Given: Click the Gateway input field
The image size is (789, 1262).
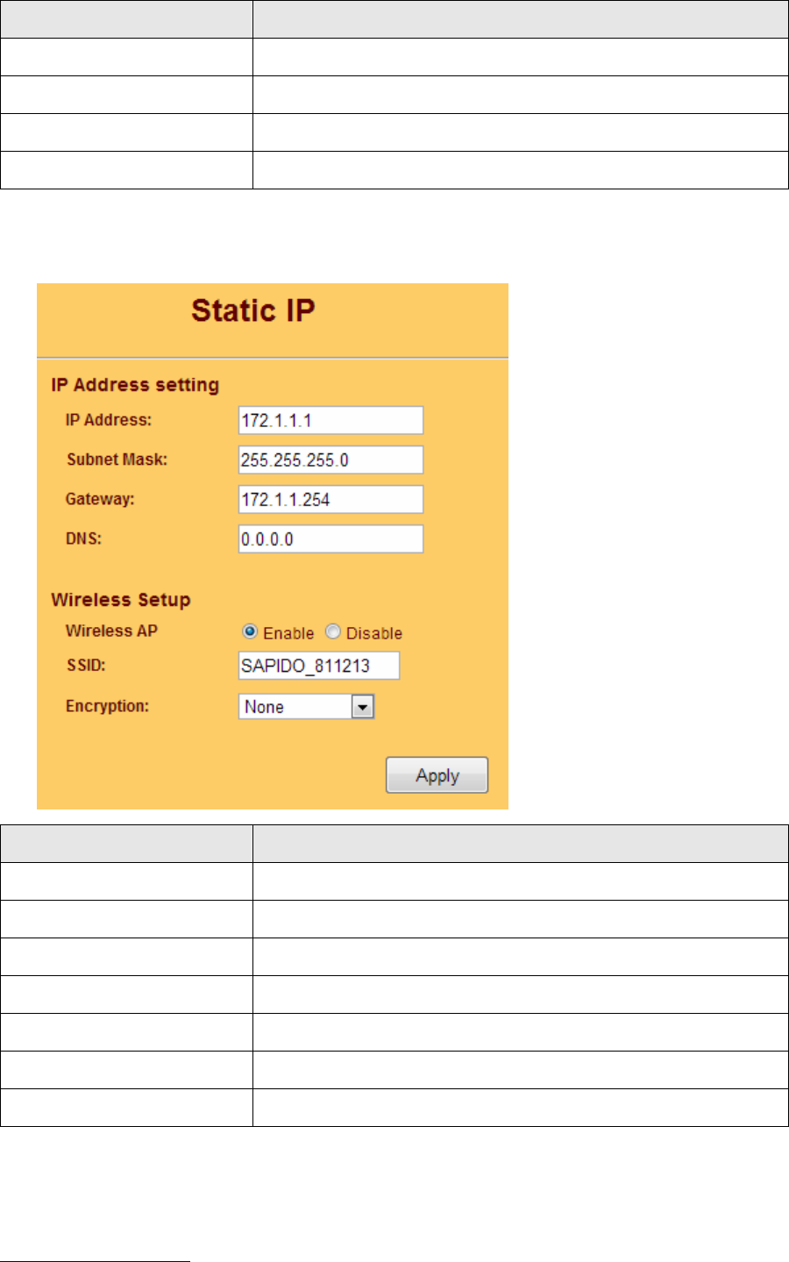Looking at the screenshot, I should pyautogui.click(x=331, y=499).
